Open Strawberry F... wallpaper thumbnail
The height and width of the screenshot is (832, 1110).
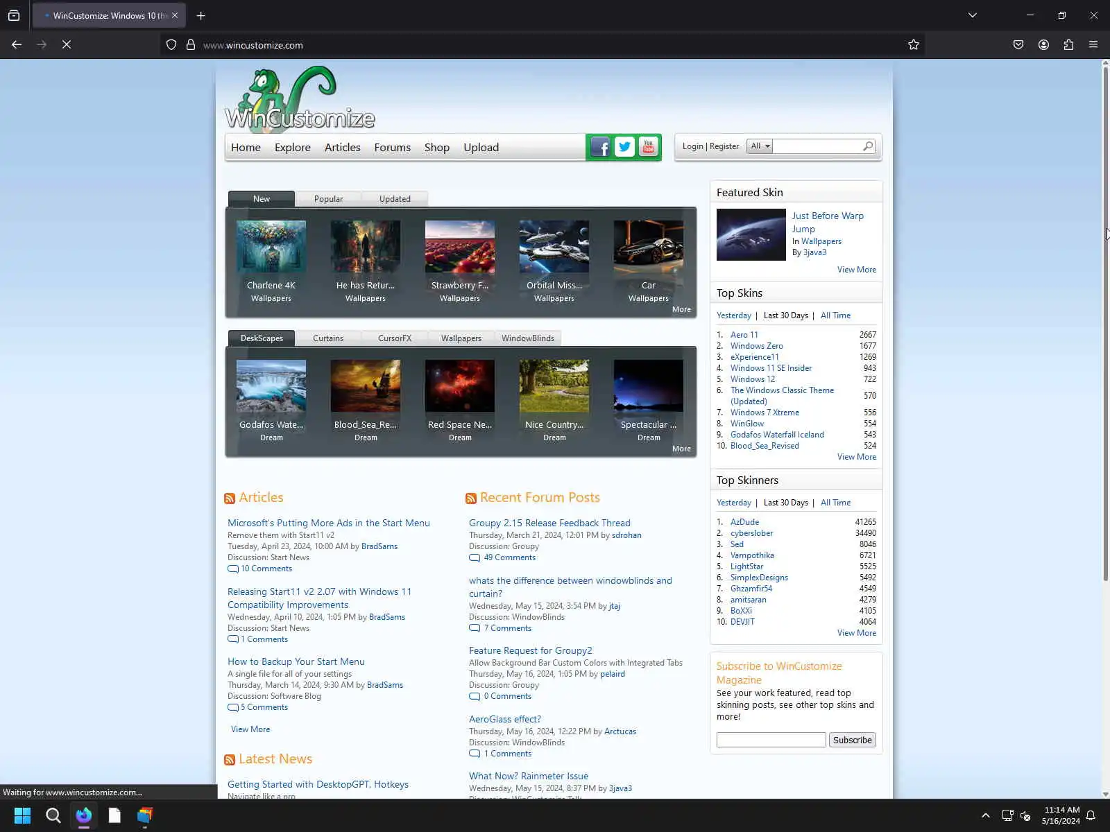pos(460,247)
